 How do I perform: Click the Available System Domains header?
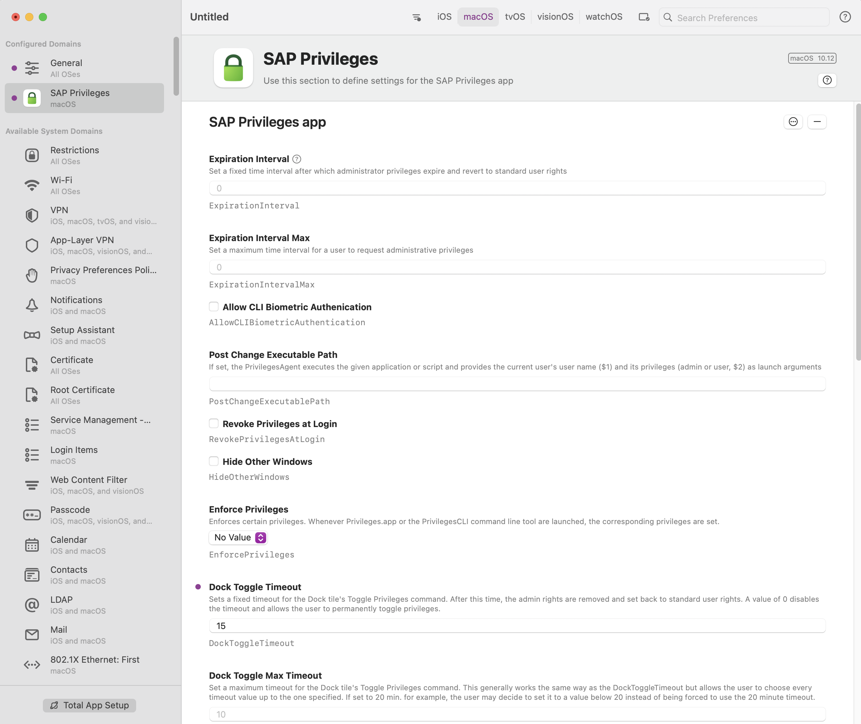pyautogui.click(x=54, y=131)
